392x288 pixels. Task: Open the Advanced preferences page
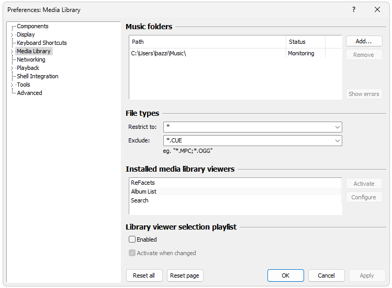(x=29, y=93)
